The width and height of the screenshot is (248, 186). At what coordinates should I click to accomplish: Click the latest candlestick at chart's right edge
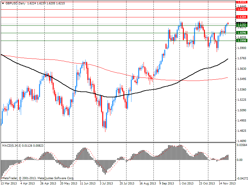coord(228,23)
